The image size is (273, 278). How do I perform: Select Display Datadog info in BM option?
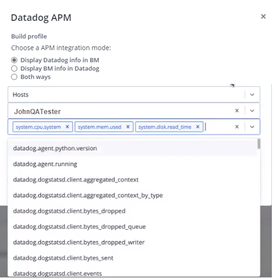14,60
